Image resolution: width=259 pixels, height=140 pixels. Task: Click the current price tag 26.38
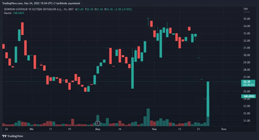[x=247, y=82]
